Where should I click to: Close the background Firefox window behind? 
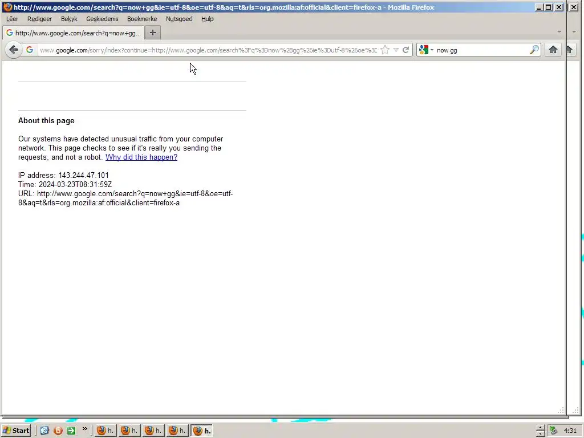pos(574,7)
